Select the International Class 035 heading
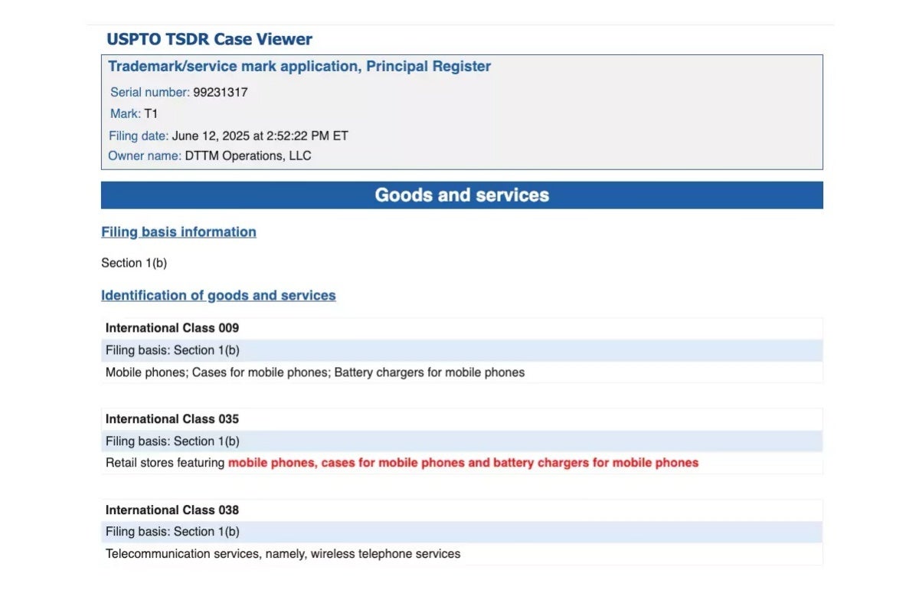 tap(172, 419)
